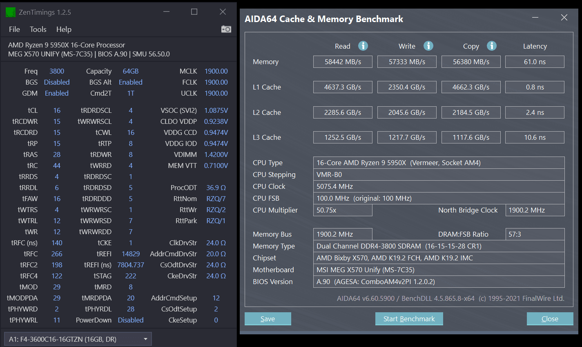Open the Help menu in ZenTimings
The width and height of the screenshot is (582, 347).
click(64, 29)
